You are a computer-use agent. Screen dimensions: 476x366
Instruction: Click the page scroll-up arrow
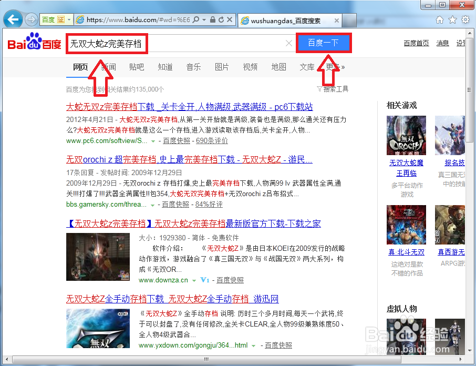(x=470, y=33)
